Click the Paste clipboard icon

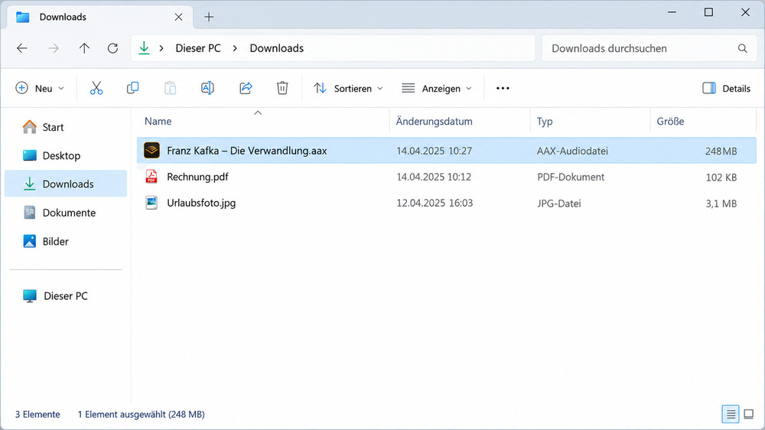[170, 88]
